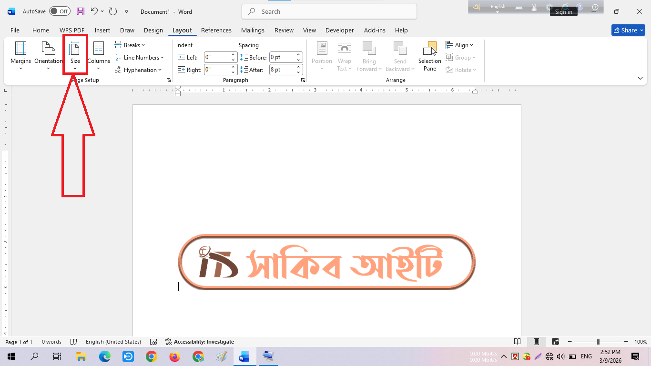Open the page Size menu
This screenshot has height=366, width=651.
(x=75, y=56)
